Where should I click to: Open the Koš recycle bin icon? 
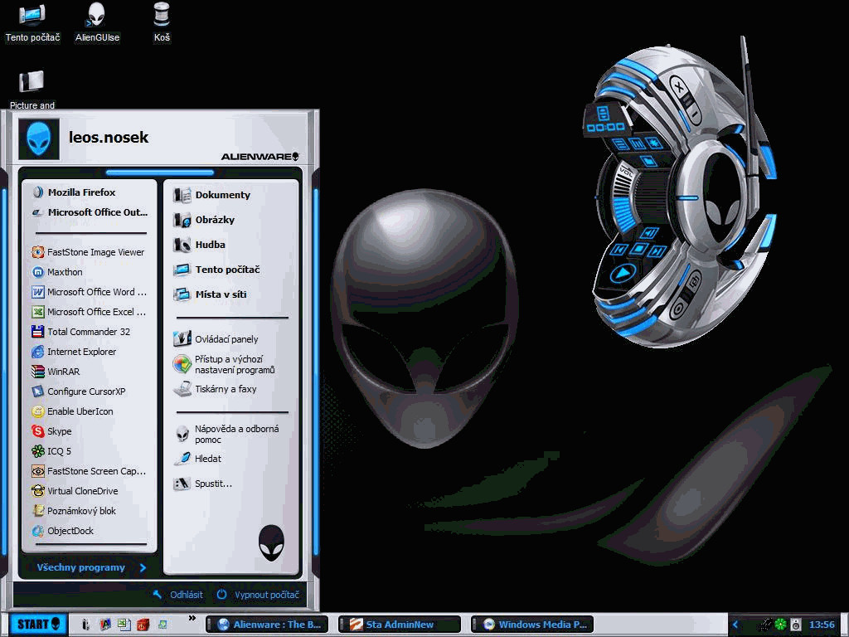click(162, 23)
